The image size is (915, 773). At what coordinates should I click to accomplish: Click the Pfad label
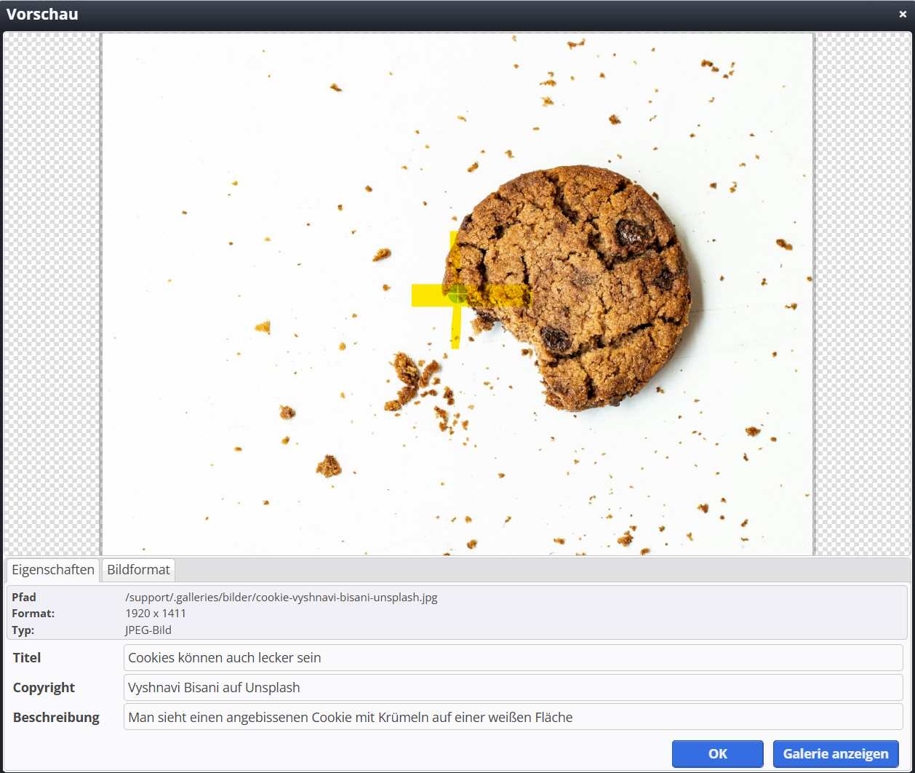click(x=24, y=598)
